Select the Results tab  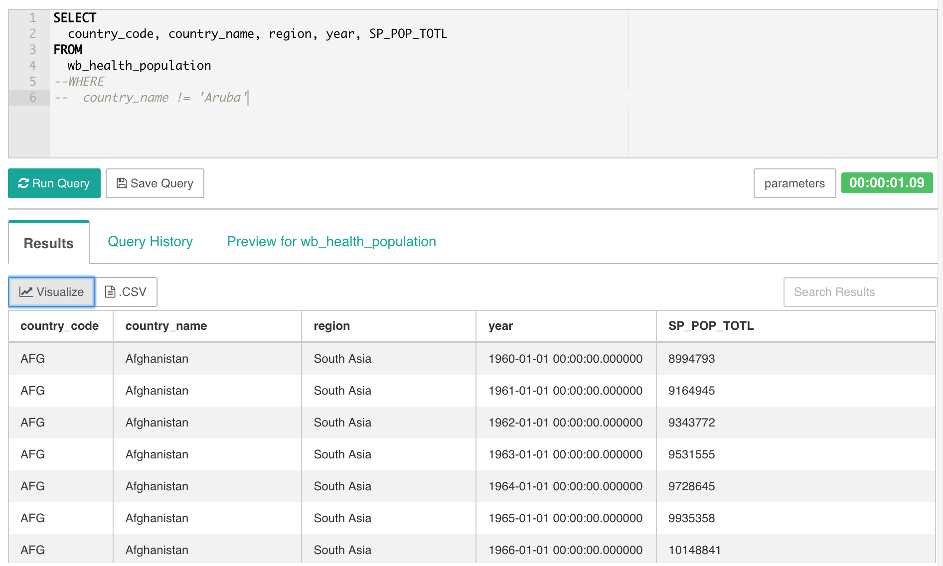[48, 243]
